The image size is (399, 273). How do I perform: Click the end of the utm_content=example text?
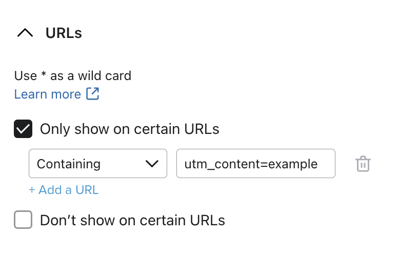click(x=317, y=164)
